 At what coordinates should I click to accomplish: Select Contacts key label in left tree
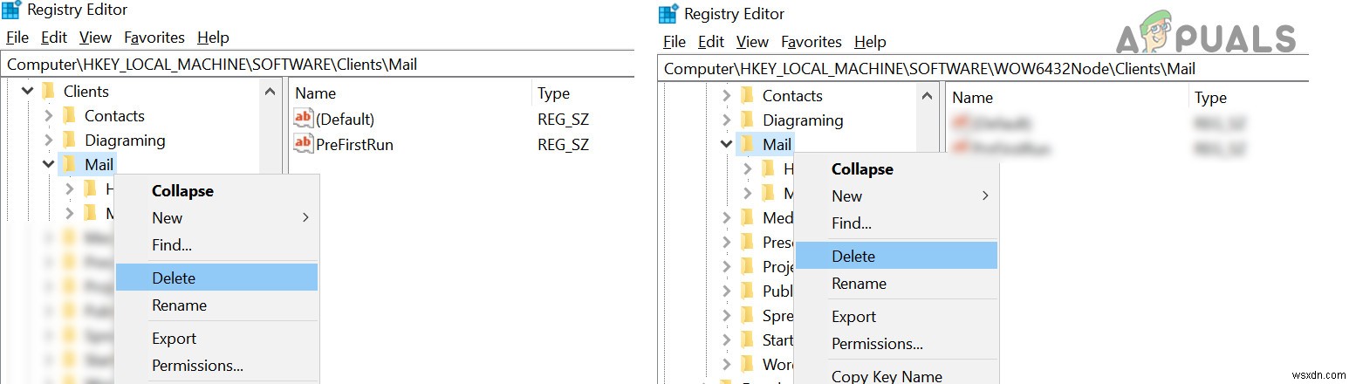114,116
